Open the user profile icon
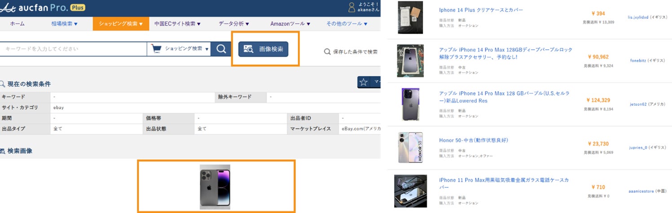Image resolution: width=672 pixels, height=213 pixels. (352, 7)
